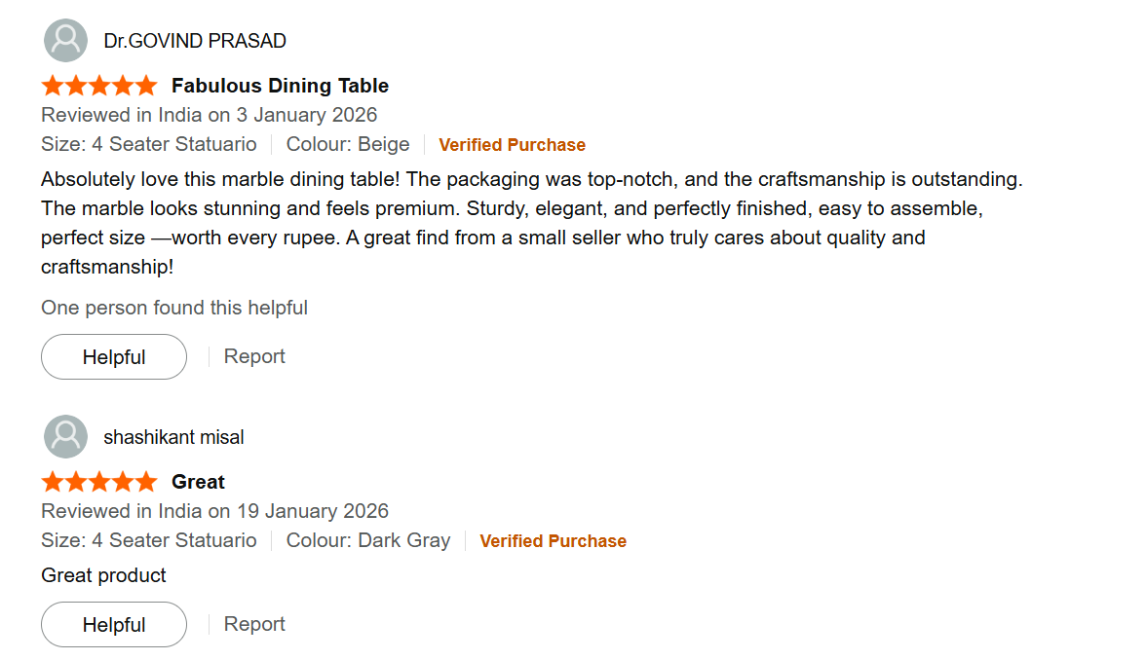The image size is (1147, 660).
Task: Click the "One person found this helpful" text
Action: pyautogui.click(x=174, y=308)
